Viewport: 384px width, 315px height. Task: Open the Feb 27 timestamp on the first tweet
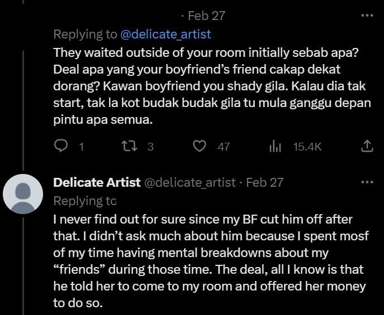pyautogui.click(x=206, y=16)
